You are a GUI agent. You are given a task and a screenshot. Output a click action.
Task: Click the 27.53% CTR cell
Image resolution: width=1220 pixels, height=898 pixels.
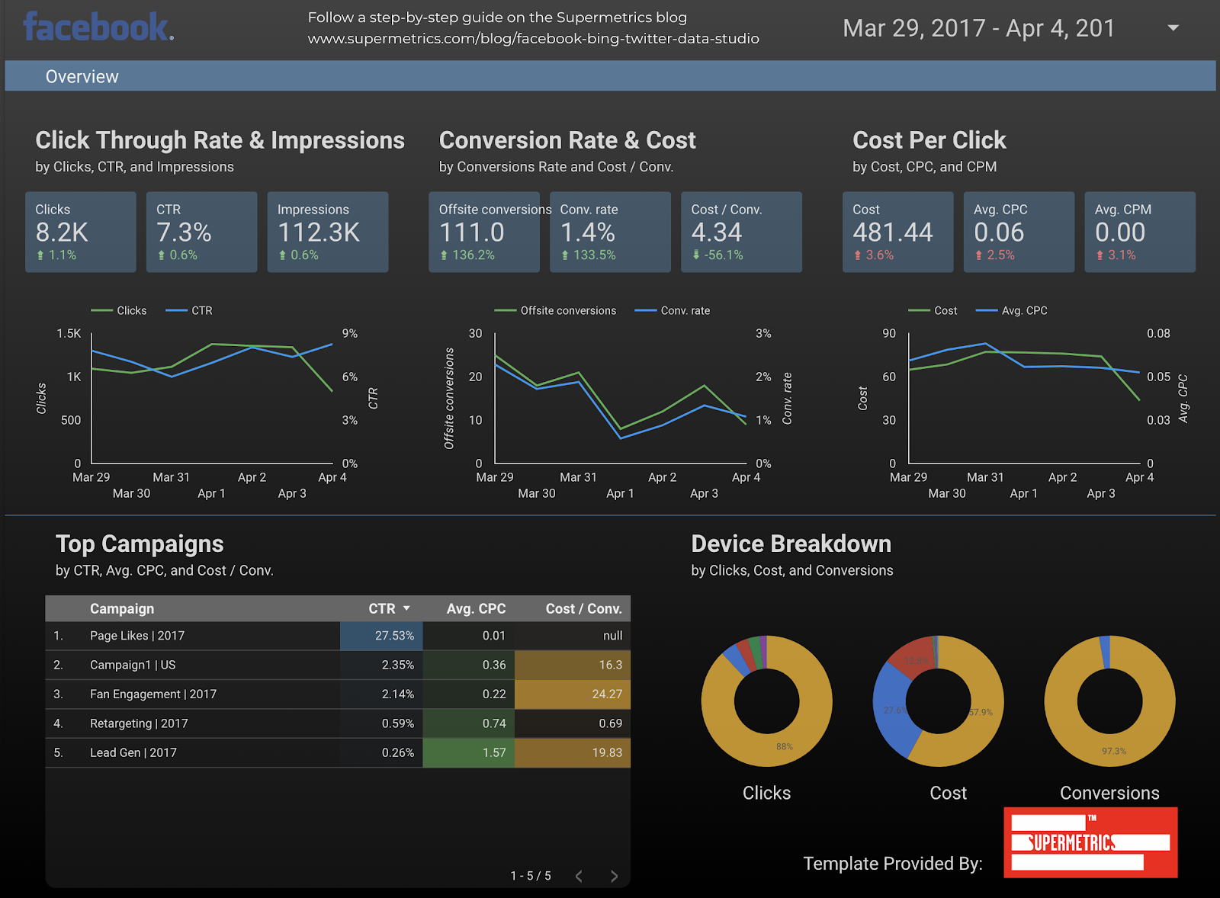pyautogui.click(x=381, y=636)
